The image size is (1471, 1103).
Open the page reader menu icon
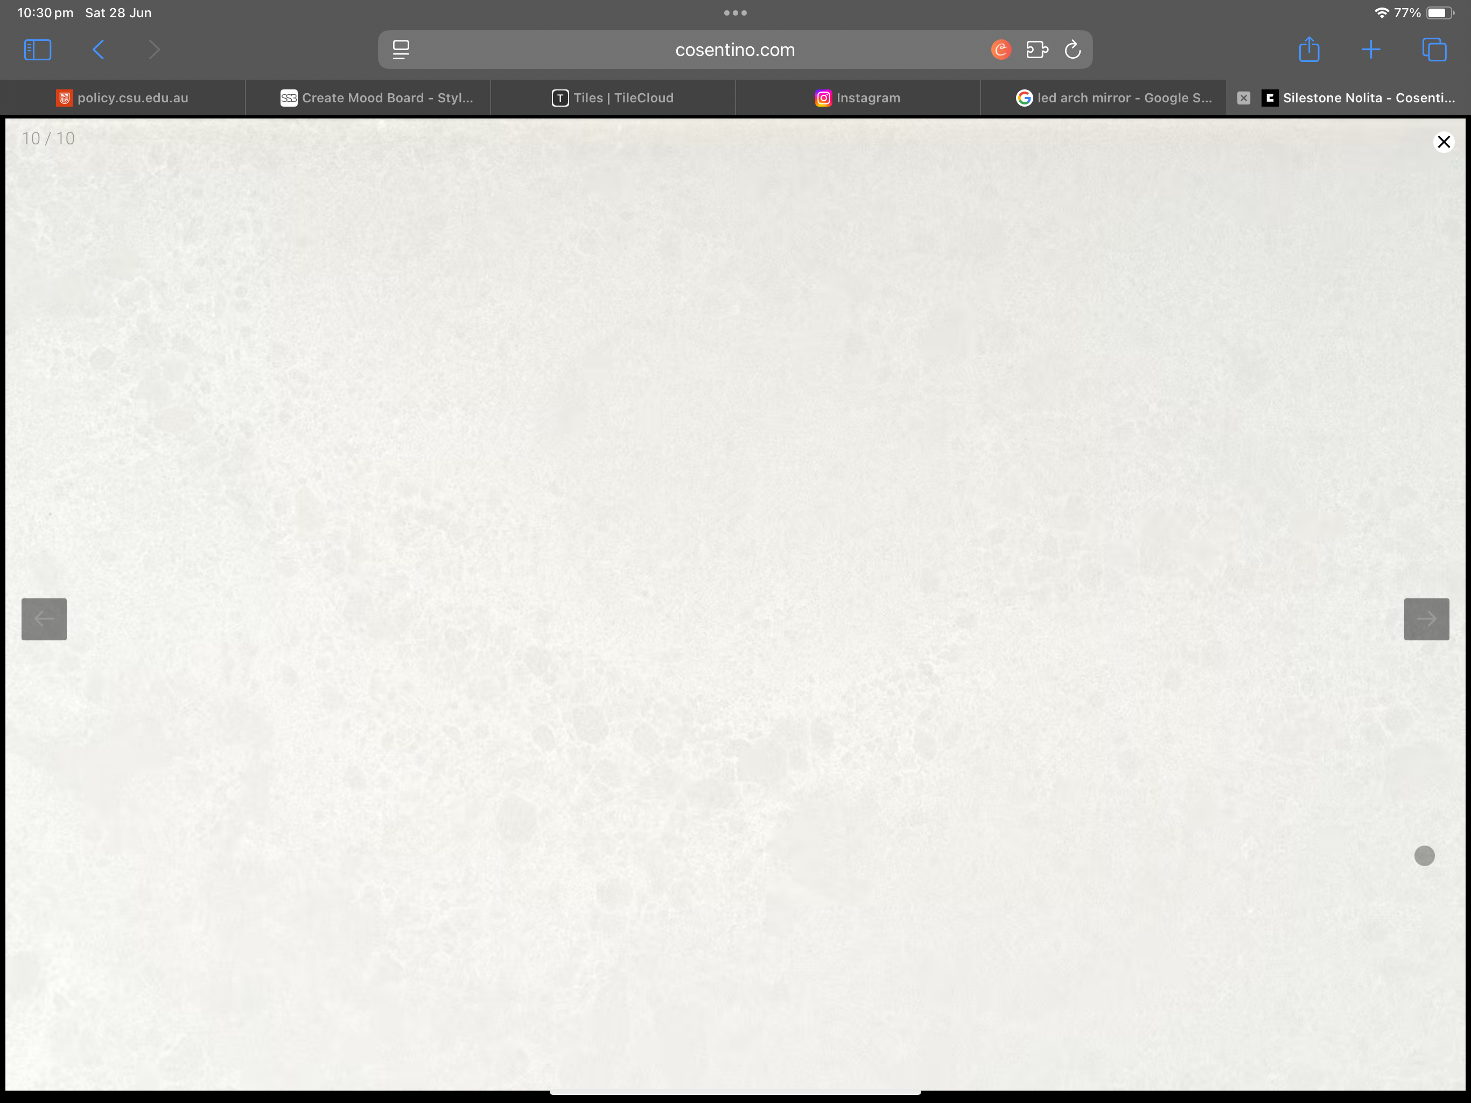point(401,50)
